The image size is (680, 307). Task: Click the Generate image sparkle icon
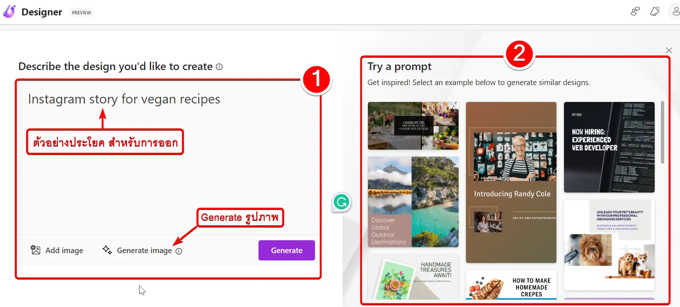[x=107, y=250]
